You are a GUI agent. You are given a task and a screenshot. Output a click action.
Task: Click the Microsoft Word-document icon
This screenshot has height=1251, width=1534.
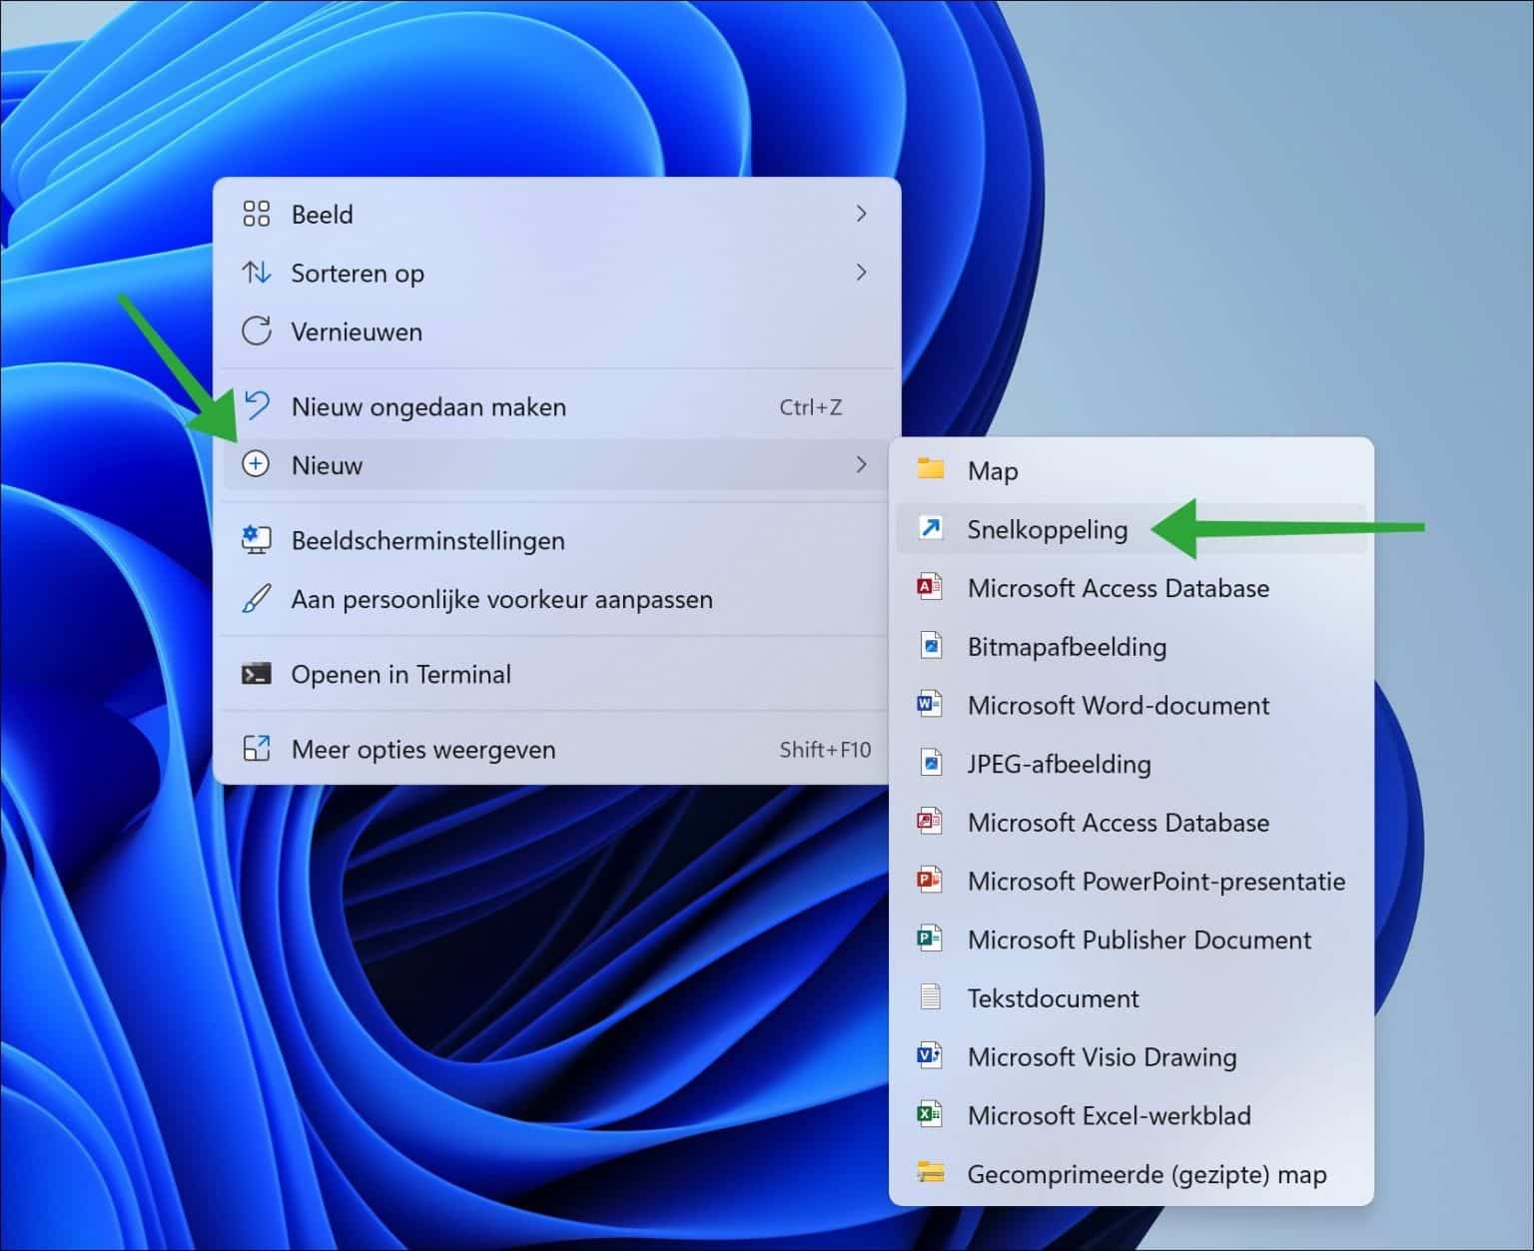coord(930,705)
